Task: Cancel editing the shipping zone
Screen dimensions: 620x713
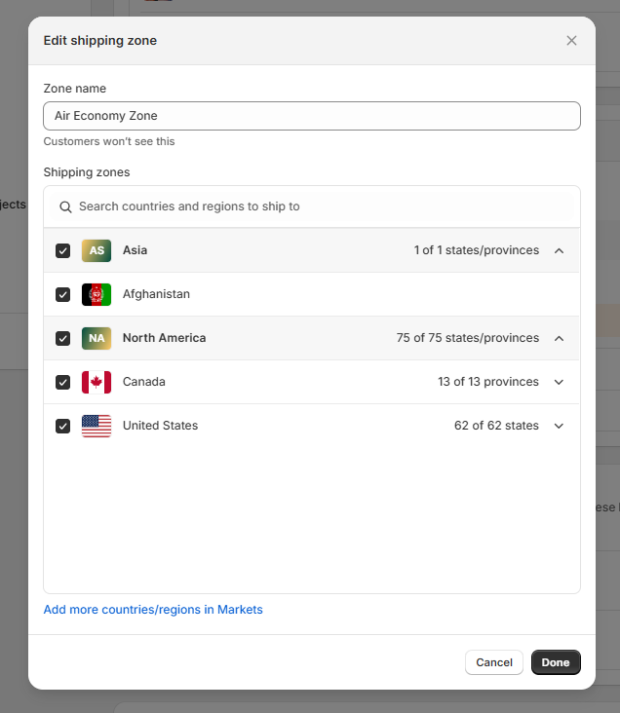Action: pos(494,662)
